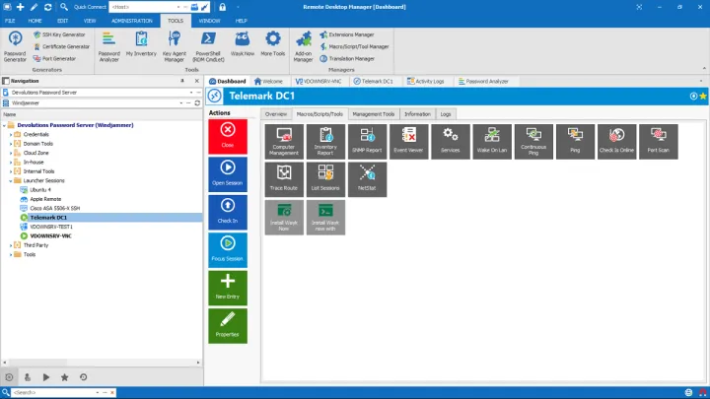
Task: Show favorites with bottom star icon
Action: pos(64,377)
